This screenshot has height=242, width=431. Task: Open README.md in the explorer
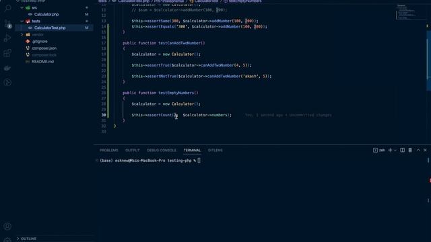point(42,61)
